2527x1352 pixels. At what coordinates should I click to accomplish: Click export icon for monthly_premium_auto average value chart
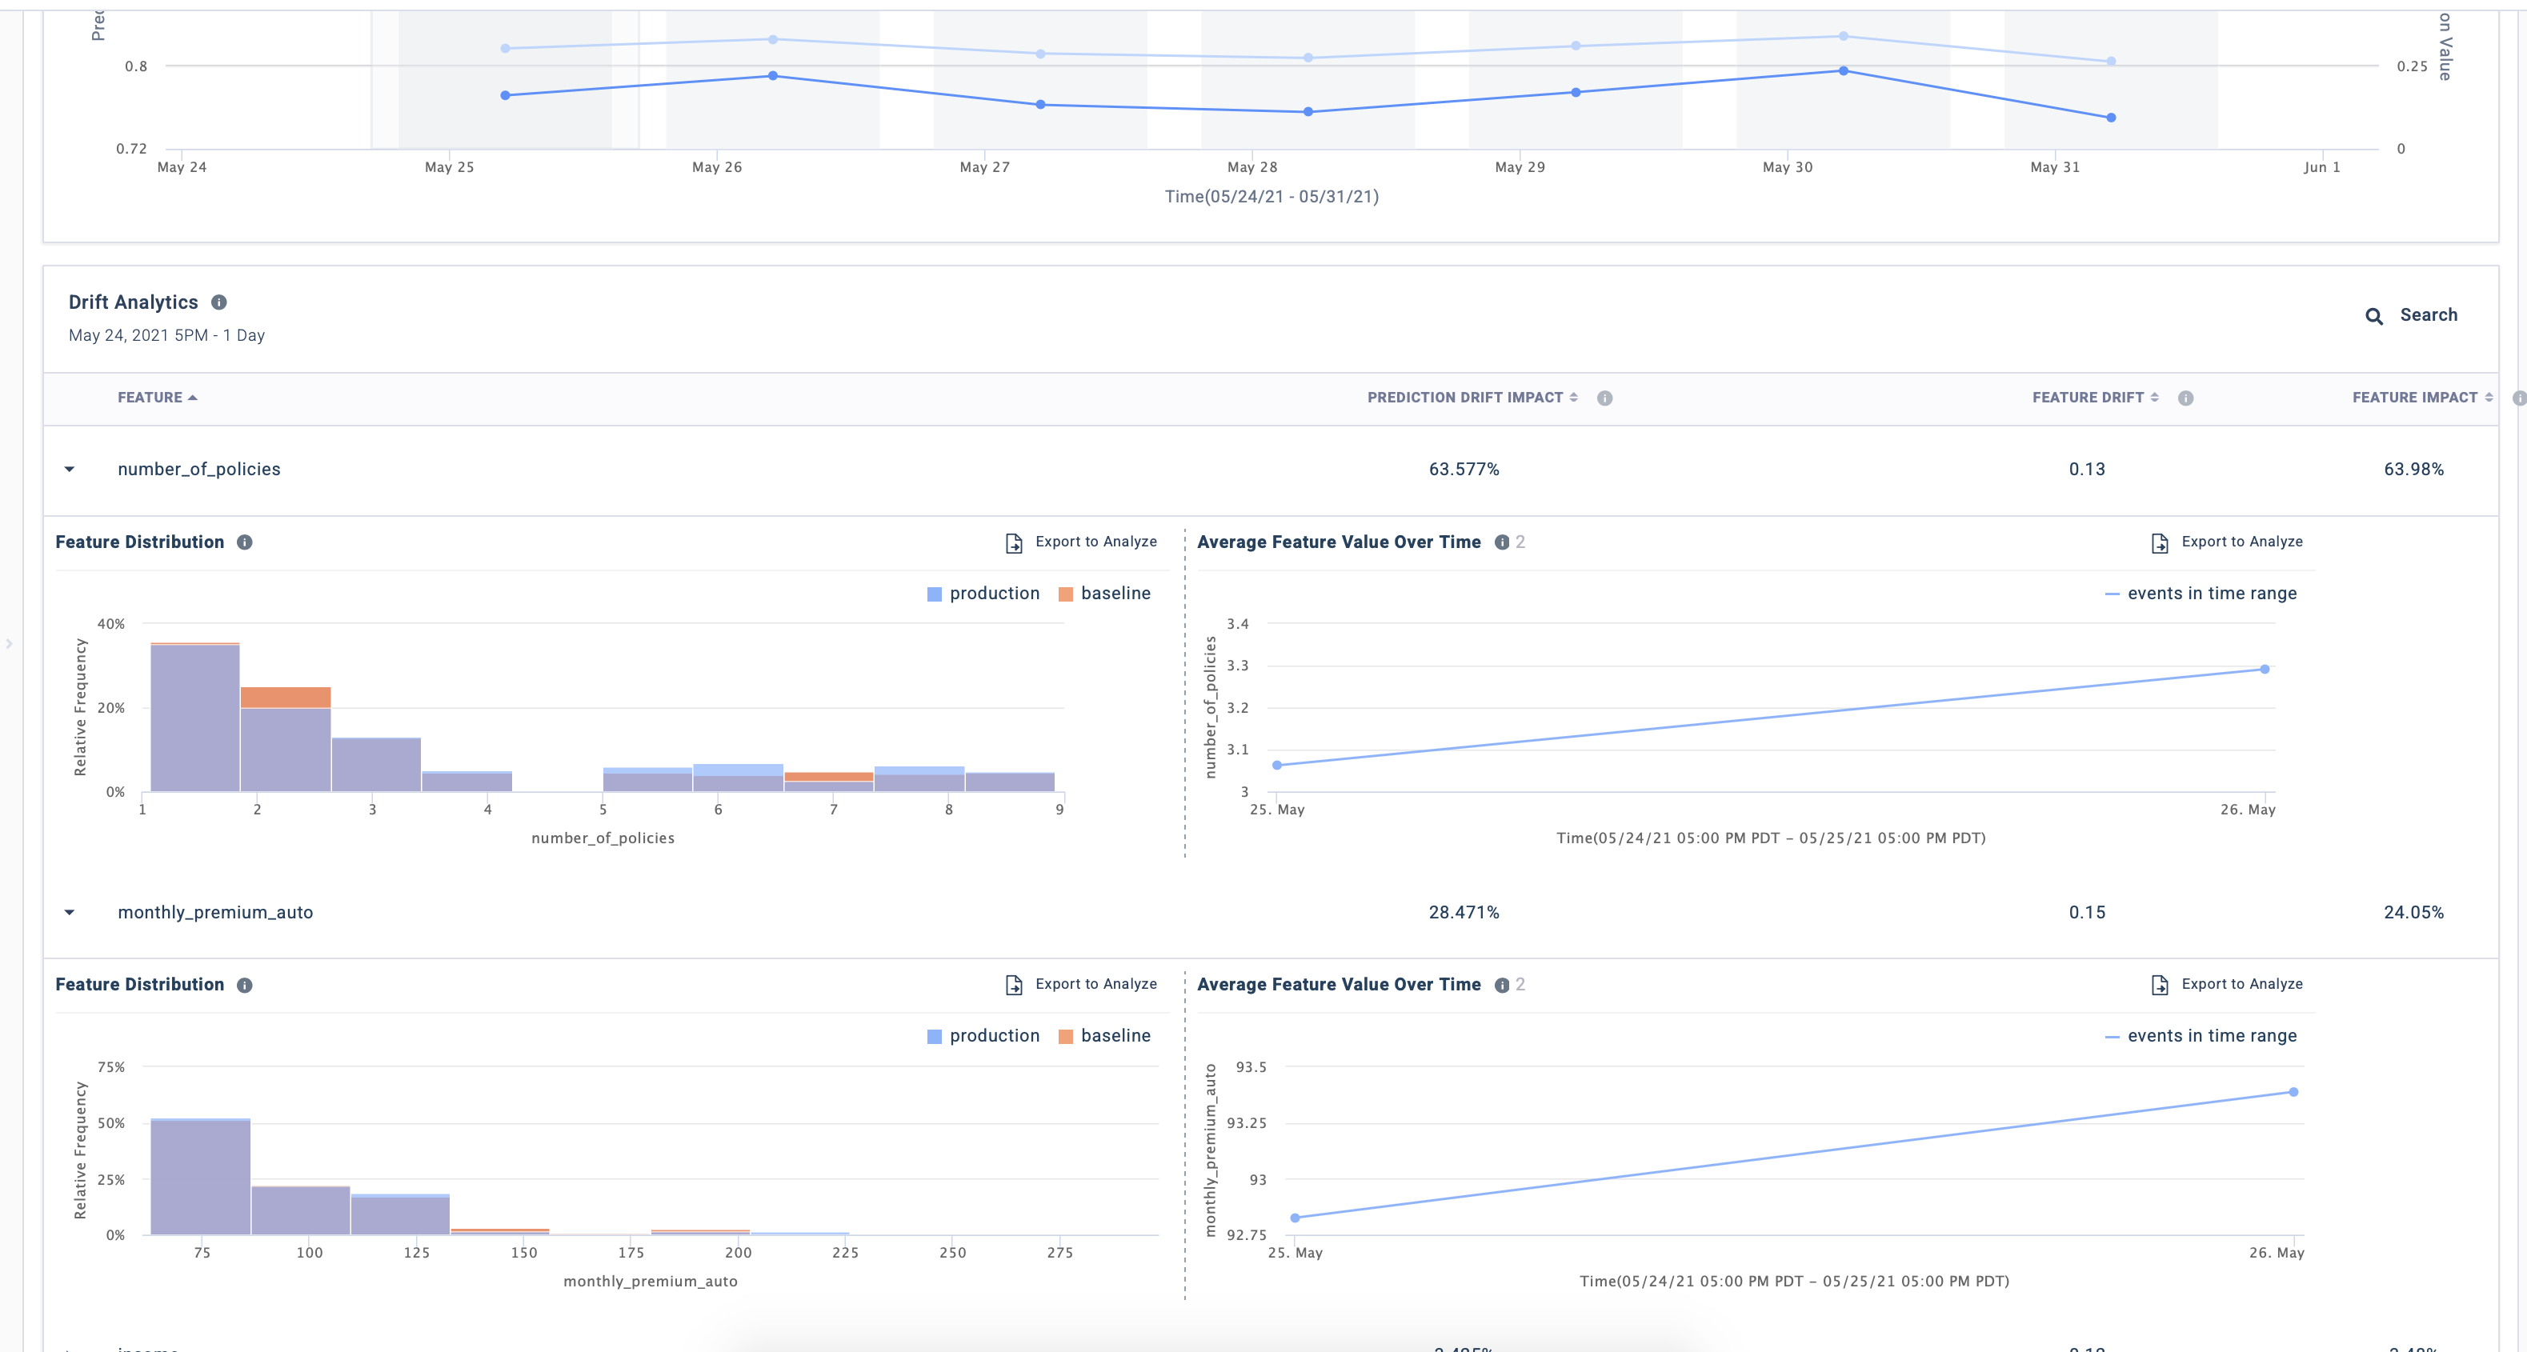point(2159,986)
